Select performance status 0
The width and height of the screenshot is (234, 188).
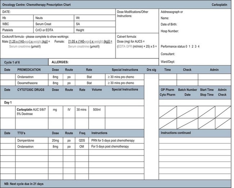186,47
